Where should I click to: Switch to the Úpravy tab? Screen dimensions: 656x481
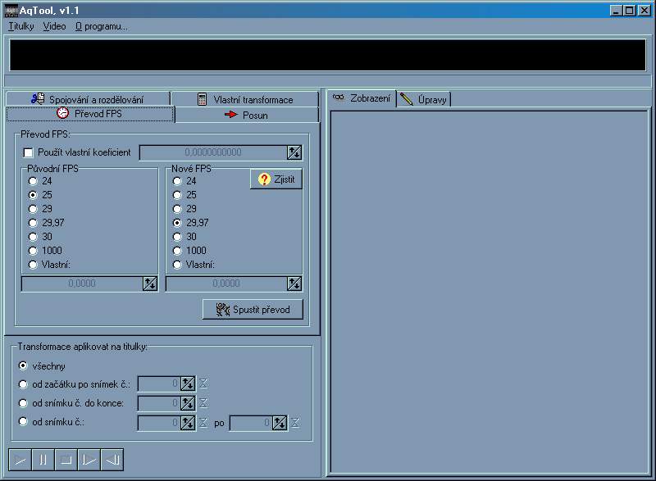pos(426,97)
